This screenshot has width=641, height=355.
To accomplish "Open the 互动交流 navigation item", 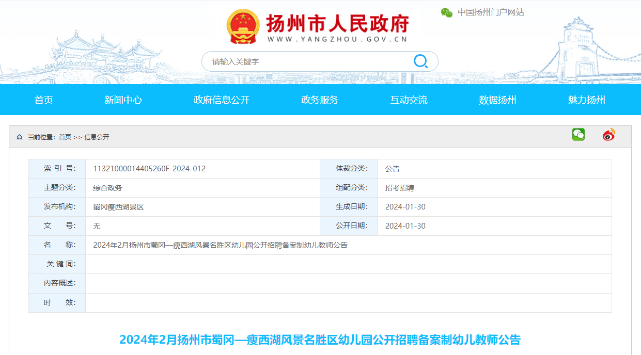I will click(409, 100).
